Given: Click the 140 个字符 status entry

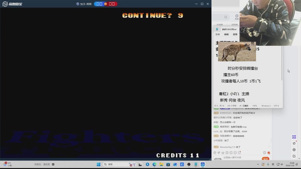Looking at the screenshot, I should click(232, 106).
